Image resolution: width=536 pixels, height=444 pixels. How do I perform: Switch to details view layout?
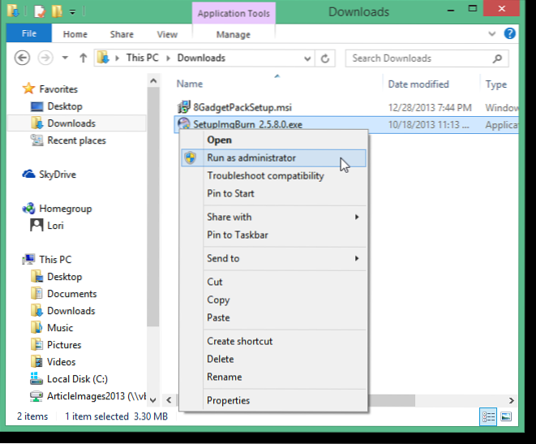pyautogui.click(x=489, y=416)
